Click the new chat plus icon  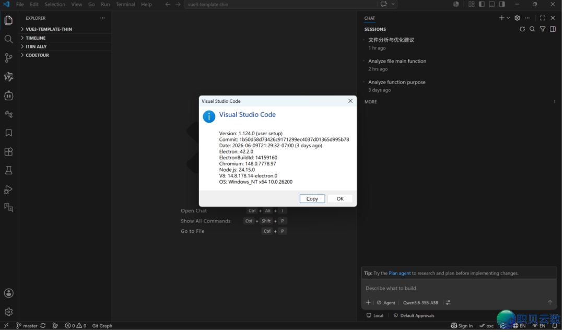[x=502, y=18]
